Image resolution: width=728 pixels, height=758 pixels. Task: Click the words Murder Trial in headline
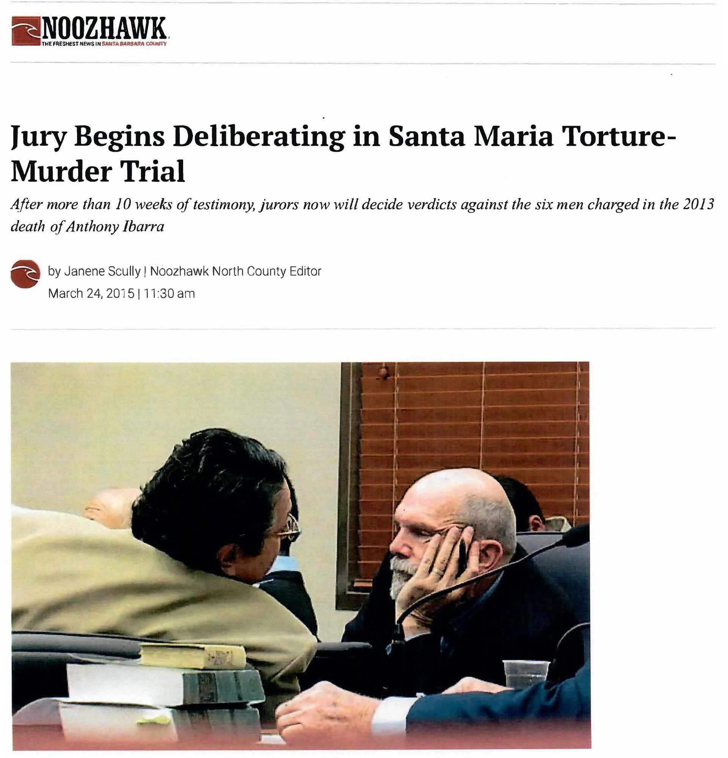click(x=98, y=171)
